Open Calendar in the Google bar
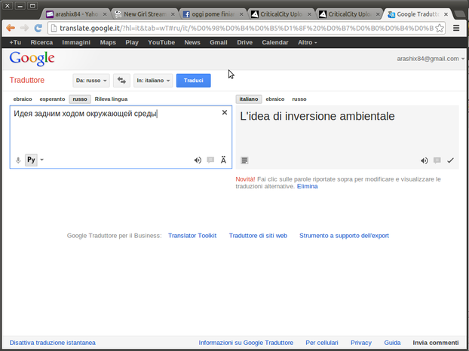Viewport: 469px width, 351px height. pyautogui.click(x=275, y=42)
